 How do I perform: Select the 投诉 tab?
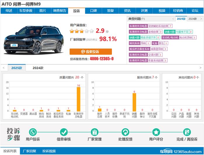coord(76,11)
